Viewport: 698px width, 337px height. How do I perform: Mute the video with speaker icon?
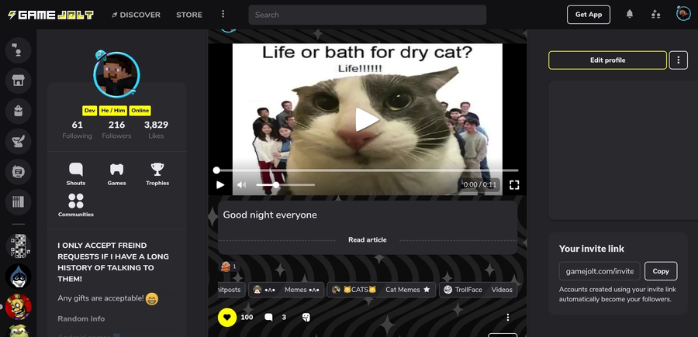tap(241, 185)
